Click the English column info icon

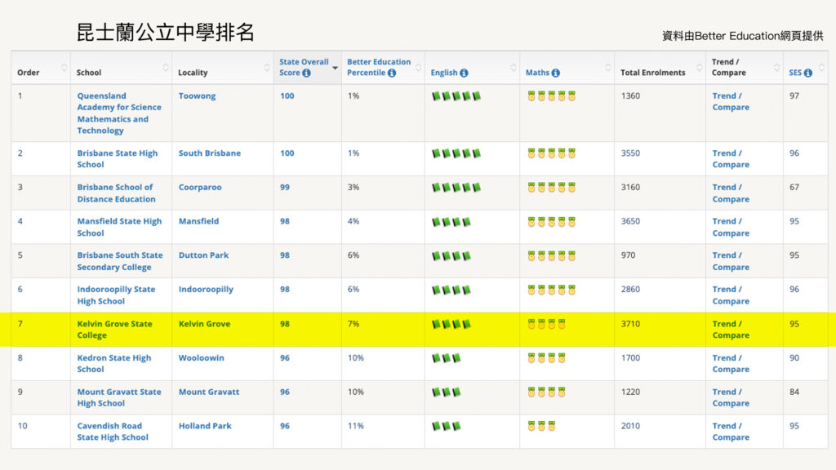[x=464, y=73]
